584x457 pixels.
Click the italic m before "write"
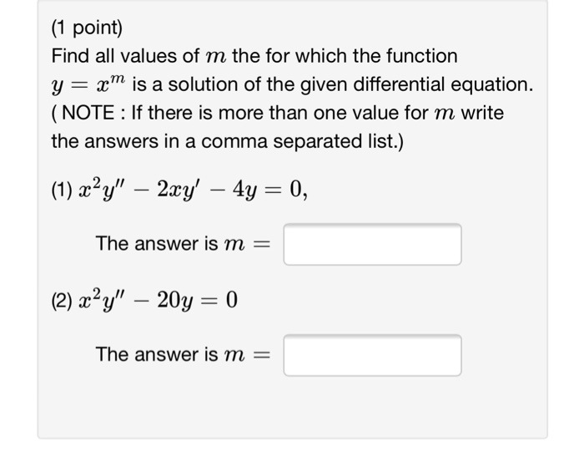pos(445,114)
